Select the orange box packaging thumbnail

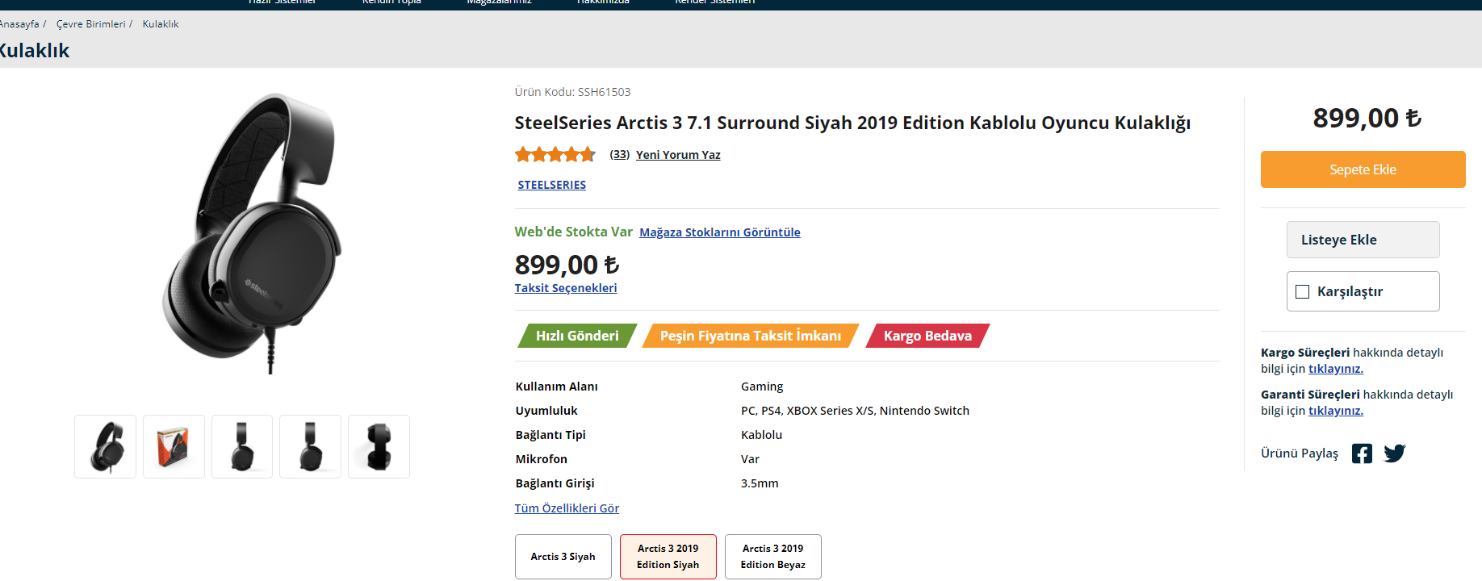coord(174,446)
